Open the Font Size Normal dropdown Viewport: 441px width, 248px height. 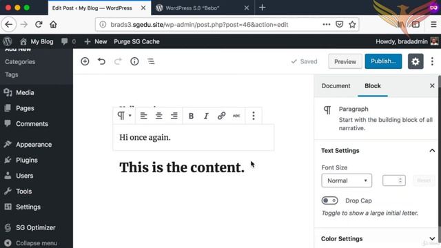pos(347,180)
